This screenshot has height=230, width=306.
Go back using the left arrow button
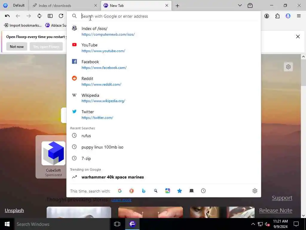(18, 16)
